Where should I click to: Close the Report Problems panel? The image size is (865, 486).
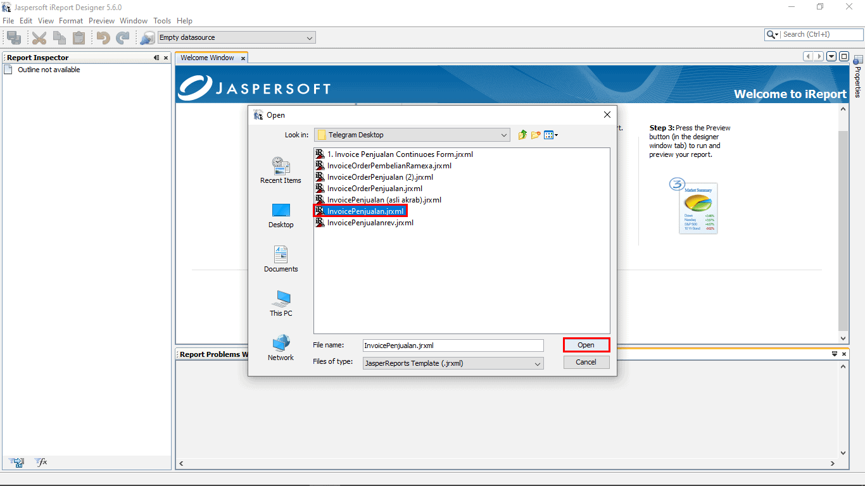point(844,354)
